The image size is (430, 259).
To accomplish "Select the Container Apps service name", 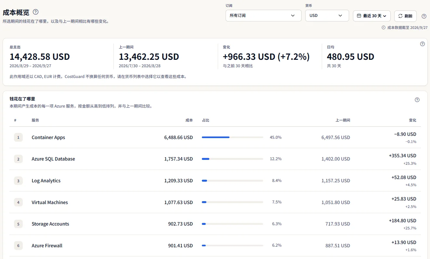I will 48,137.
